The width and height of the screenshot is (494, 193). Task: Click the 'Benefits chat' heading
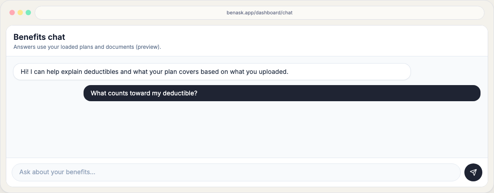coord(40,37)
